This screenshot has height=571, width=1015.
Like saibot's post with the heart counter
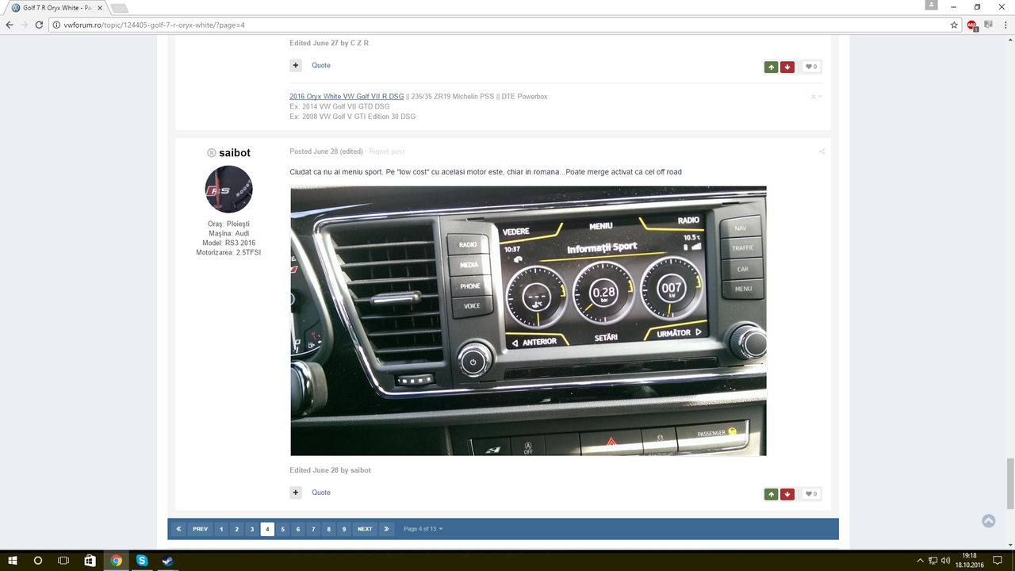pyautogui.click(x=810, y=494)
